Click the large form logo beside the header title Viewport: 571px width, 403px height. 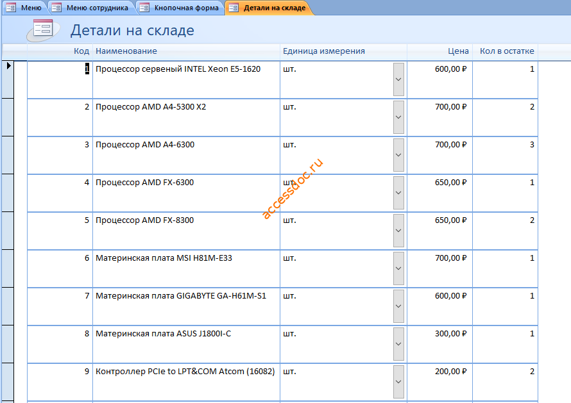pyautogui.click(x=43, y=30)
